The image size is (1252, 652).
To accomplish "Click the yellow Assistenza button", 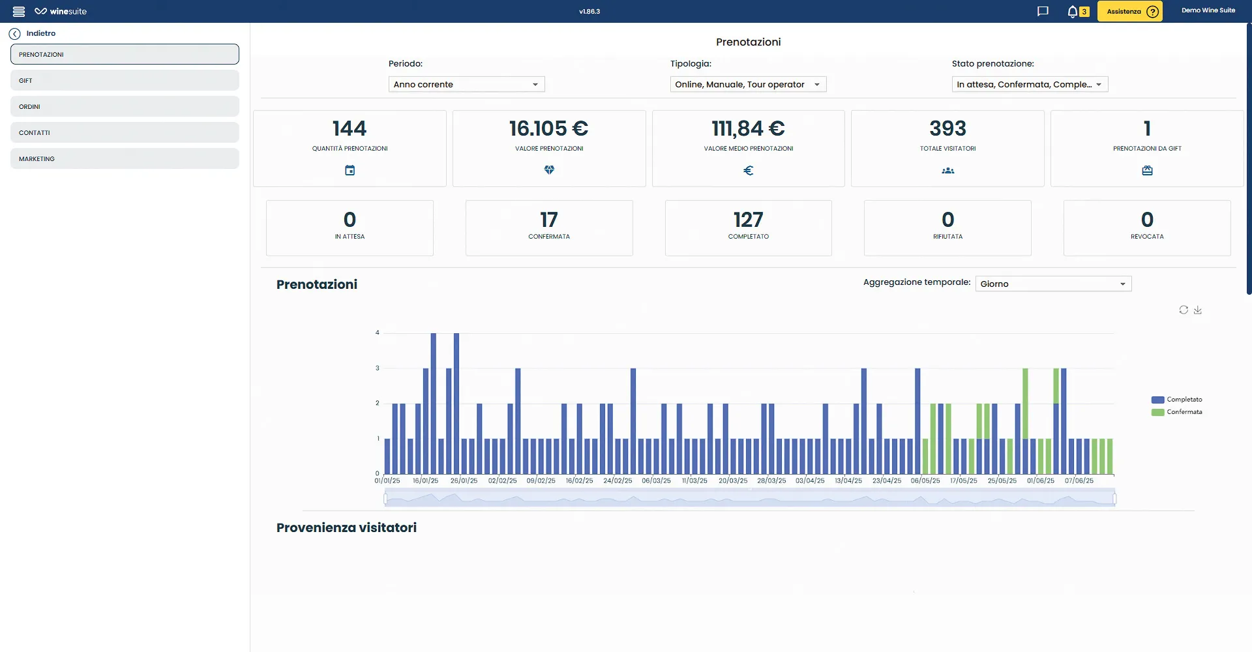I will (1129, 11).
